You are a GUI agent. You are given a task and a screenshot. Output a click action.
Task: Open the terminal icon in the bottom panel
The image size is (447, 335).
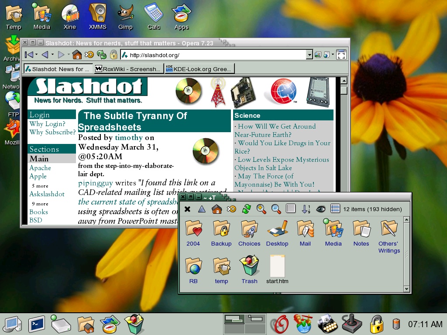click(x=37, y=324)
